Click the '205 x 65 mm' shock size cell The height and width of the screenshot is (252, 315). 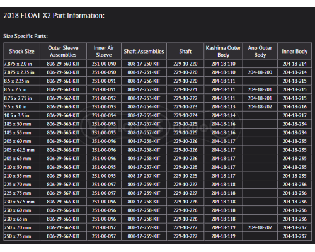[21, 158]
